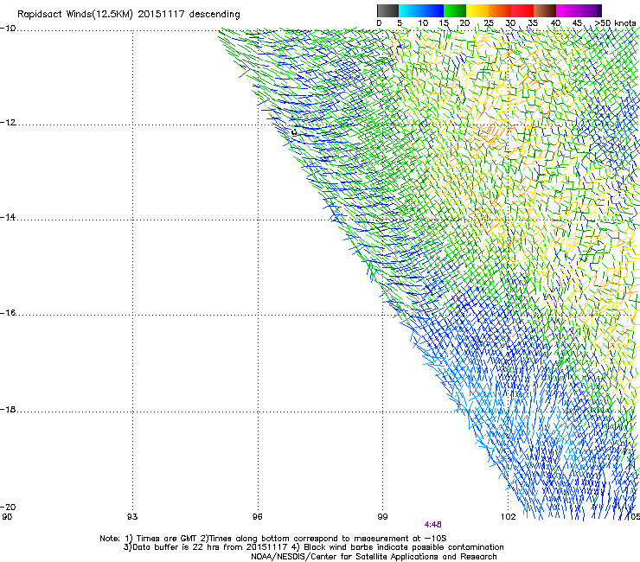Click the "-16" latitude axis label
The image size is (640, 562).
pos(8,313)
